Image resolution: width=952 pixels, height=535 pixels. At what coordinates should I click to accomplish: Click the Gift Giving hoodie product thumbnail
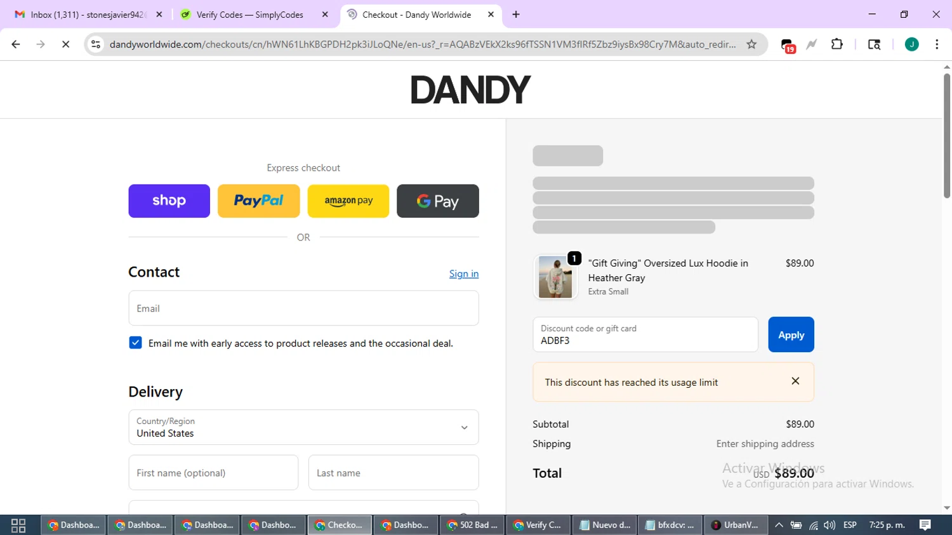[555, 277]
